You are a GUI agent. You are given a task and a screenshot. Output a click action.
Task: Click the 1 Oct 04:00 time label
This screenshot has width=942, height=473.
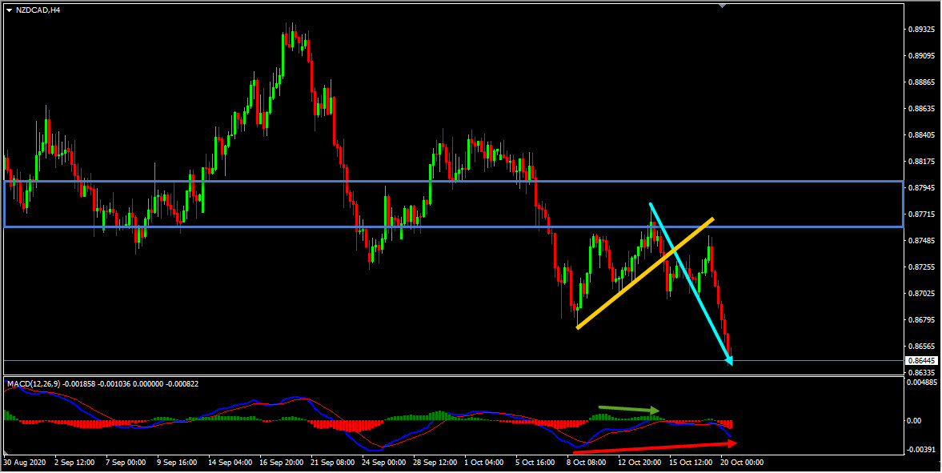coord(485,463)
